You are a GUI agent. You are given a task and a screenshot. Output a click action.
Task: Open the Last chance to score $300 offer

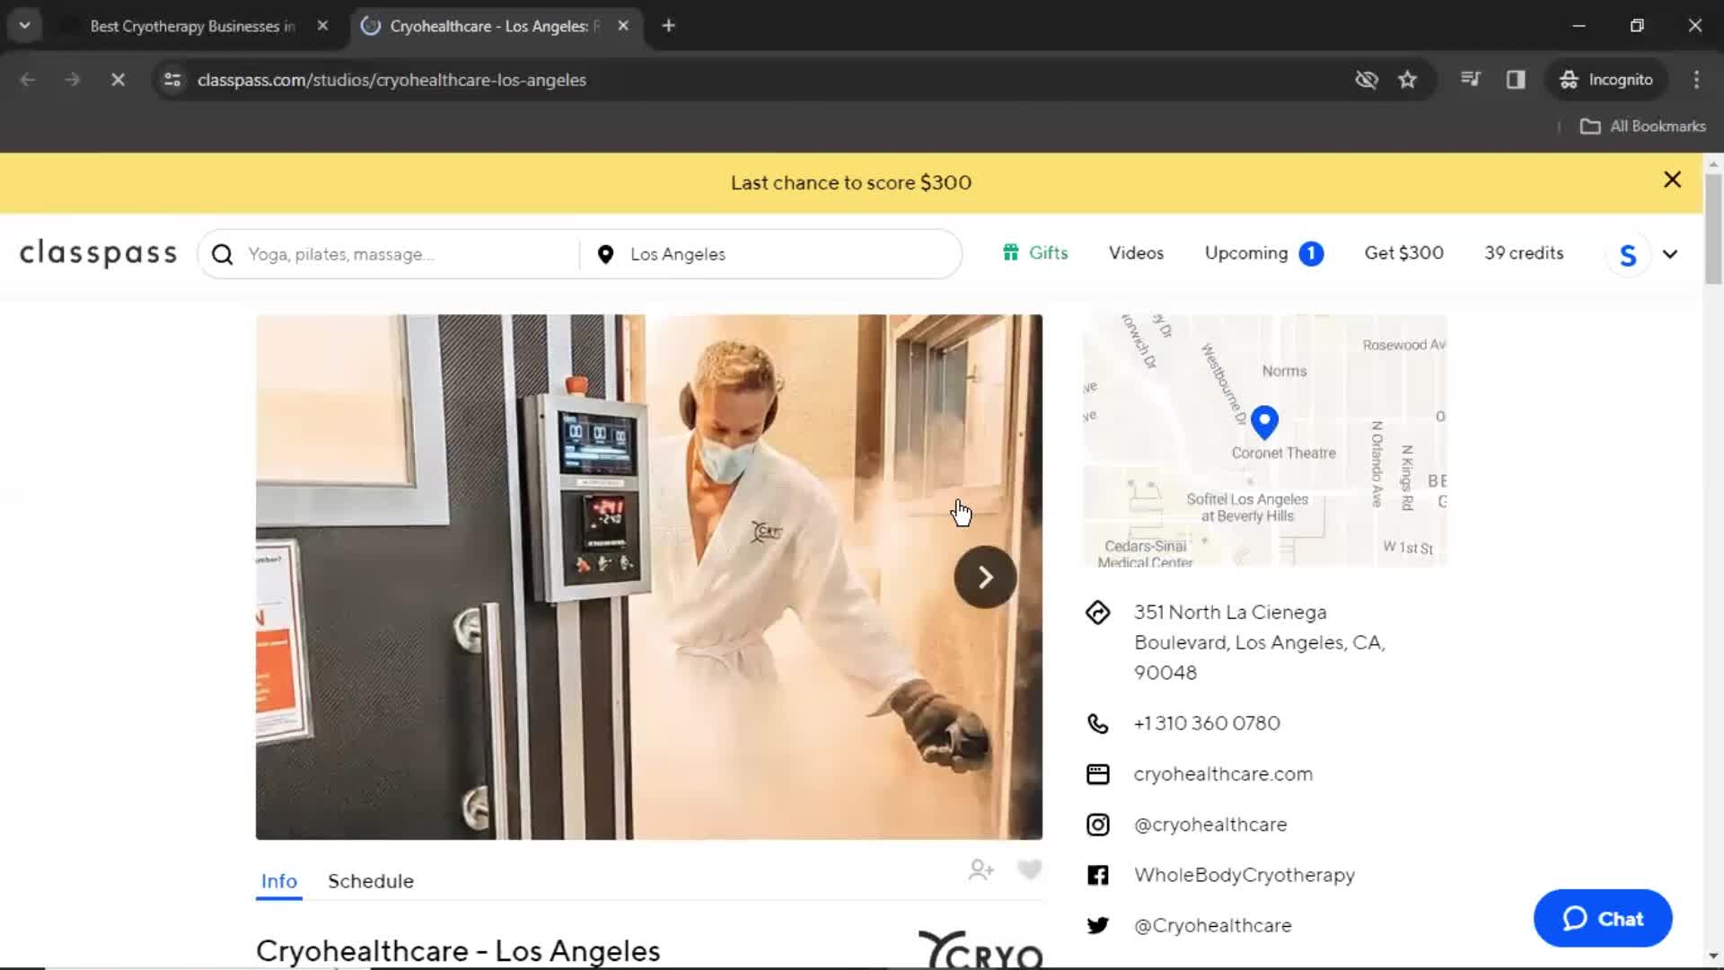point(850,182)
